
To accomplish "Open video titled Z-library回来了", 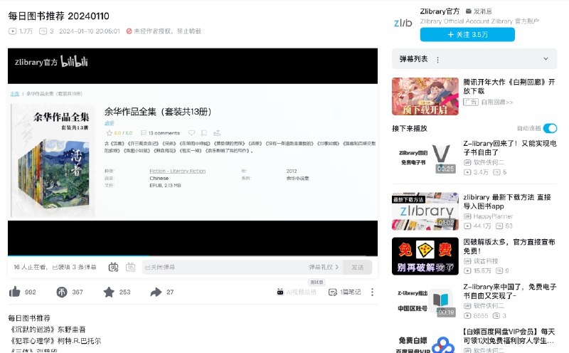I will pyautogui.click(x=509, y=148).
